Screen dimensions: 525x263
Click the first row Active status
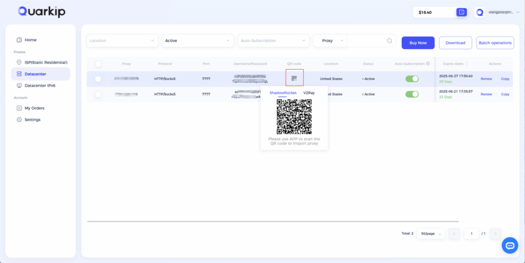[368, 79]
